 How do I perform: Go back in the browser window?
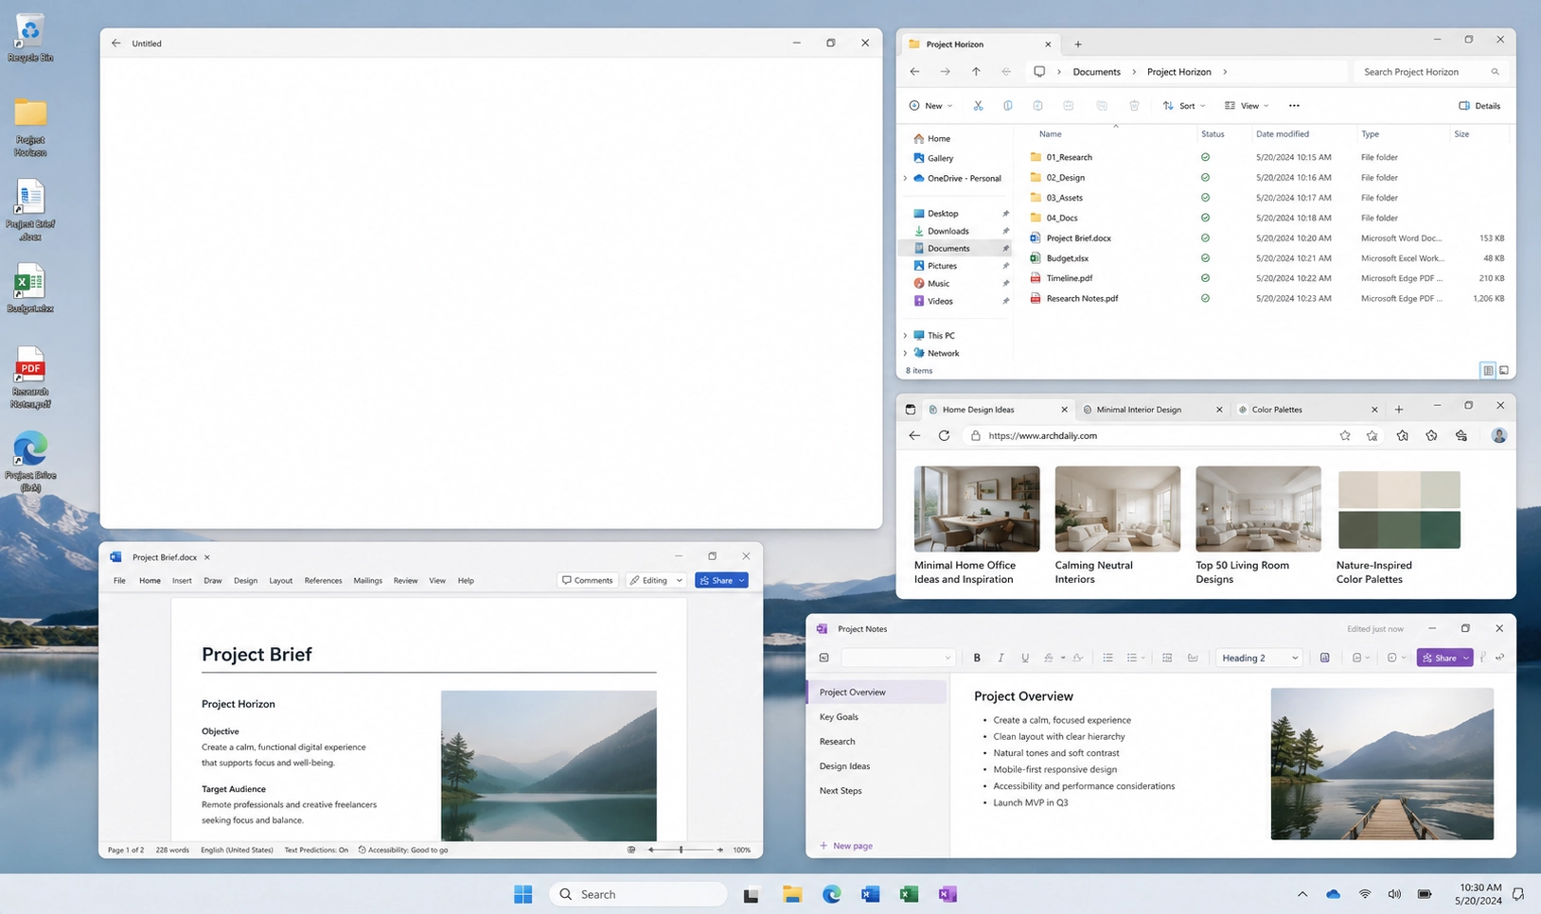point(914,436)
